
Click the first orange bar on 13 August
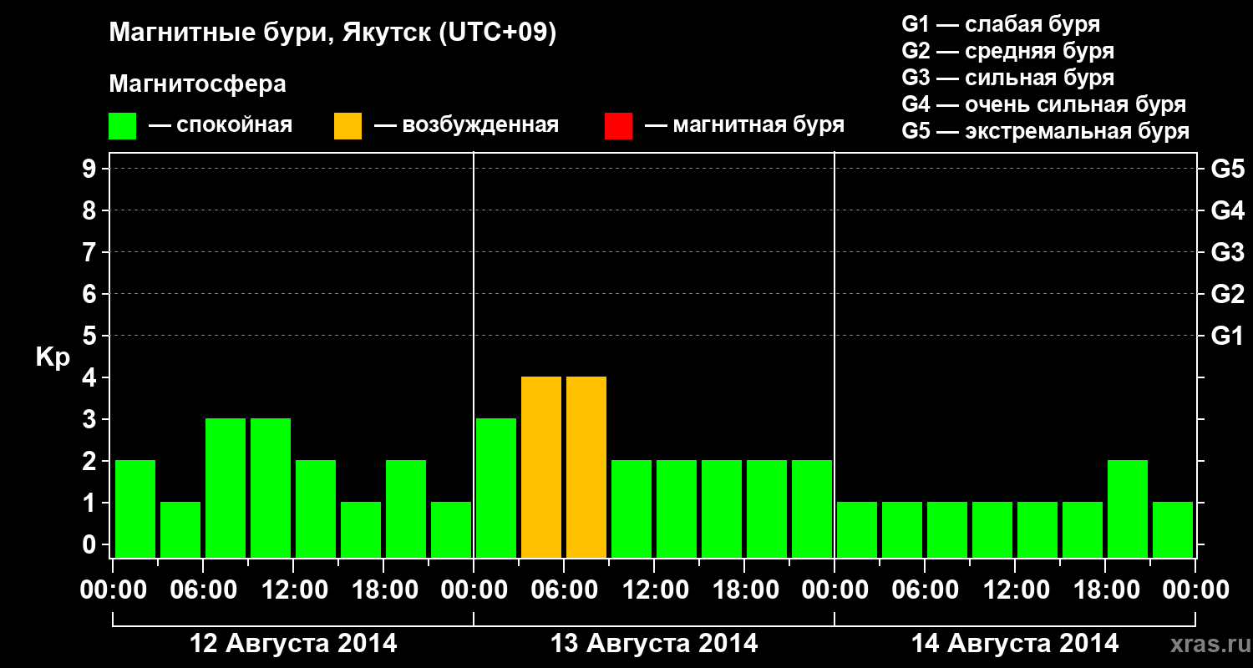[541, 467]
